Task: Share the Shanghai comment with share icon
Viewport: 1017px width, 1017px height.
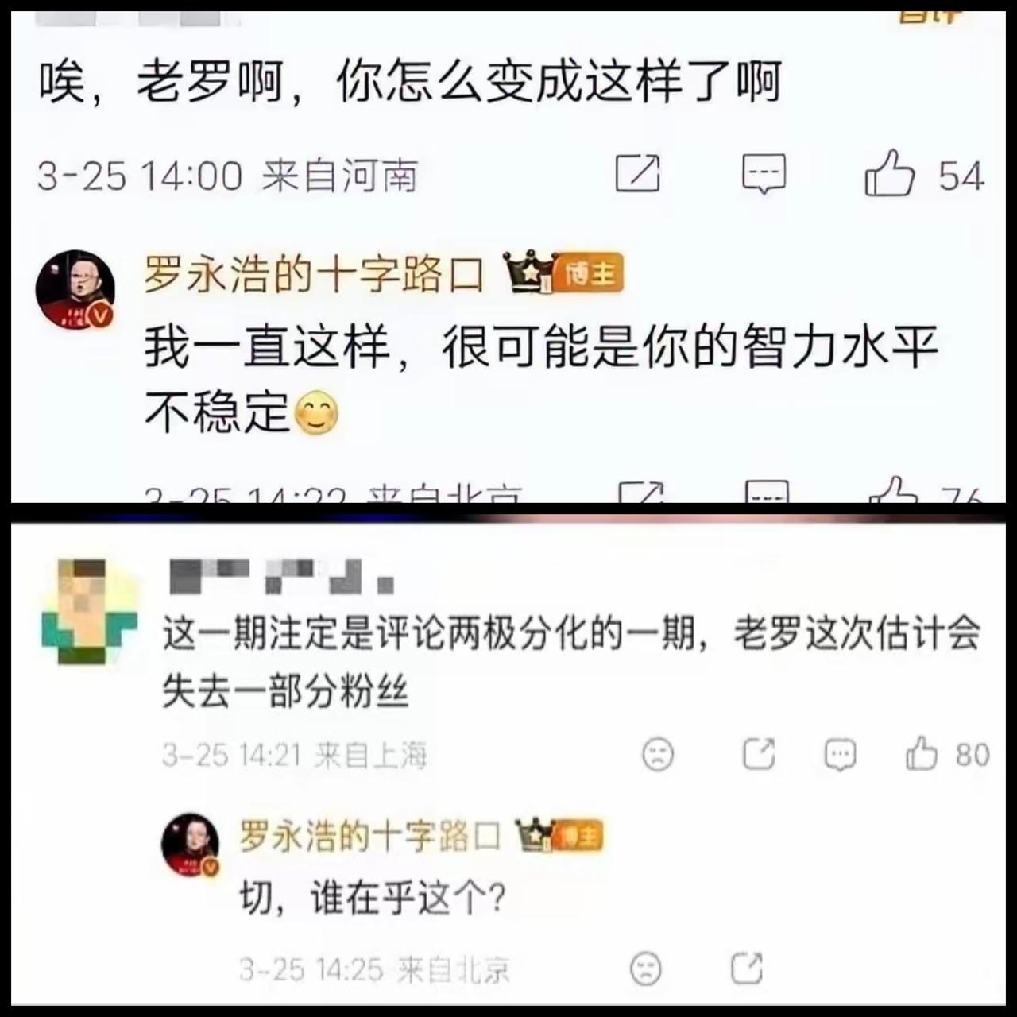Action: click(758, 753)
